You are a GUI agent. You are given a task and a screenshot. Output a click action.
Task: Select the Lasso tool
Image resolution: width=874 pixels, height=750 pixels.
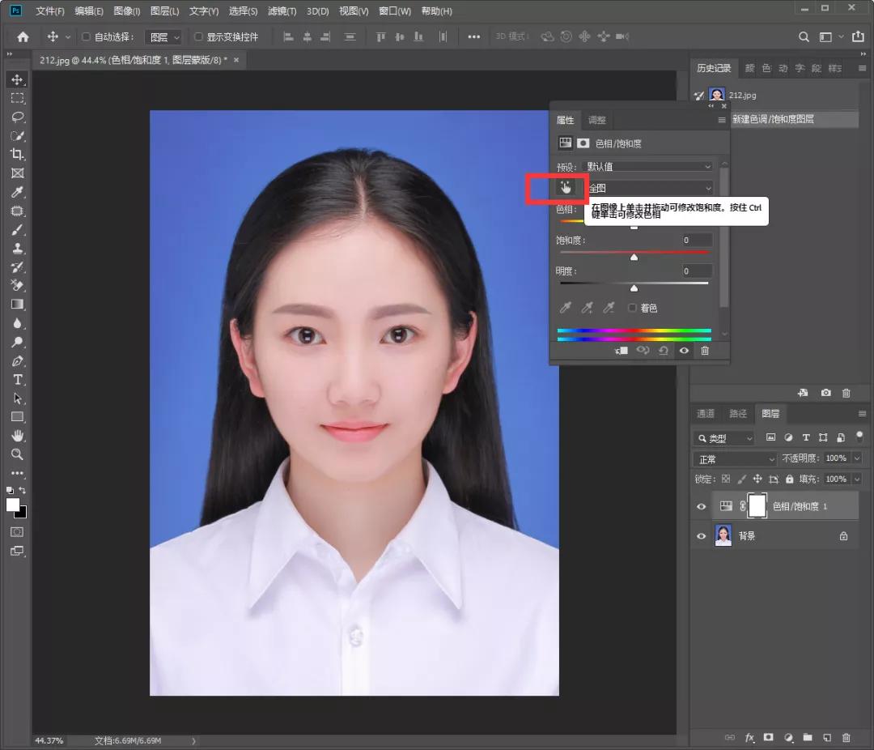click(x=17, y=117)
